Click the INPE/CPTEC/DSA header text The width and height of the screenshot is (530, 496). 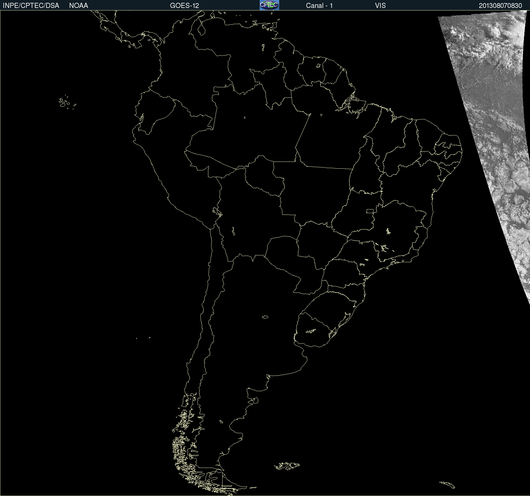click(31, 6)
